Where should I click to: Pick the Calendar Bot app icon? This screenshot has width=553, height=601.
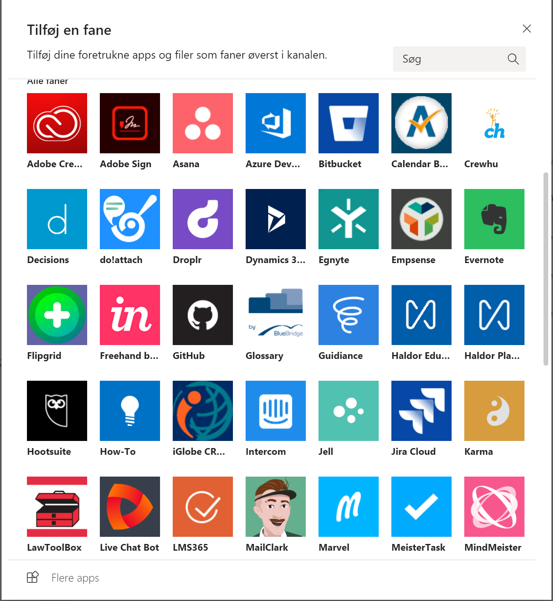(421, 123)
